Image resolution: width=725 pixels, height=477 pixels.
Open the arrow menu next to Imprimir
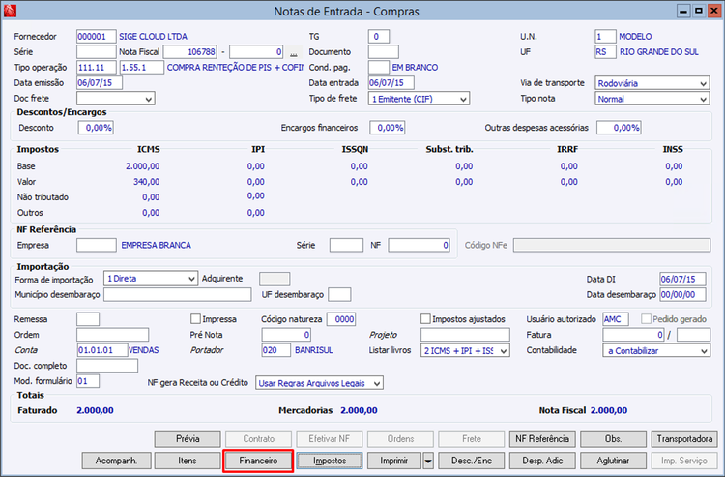(x=428, y=461)
